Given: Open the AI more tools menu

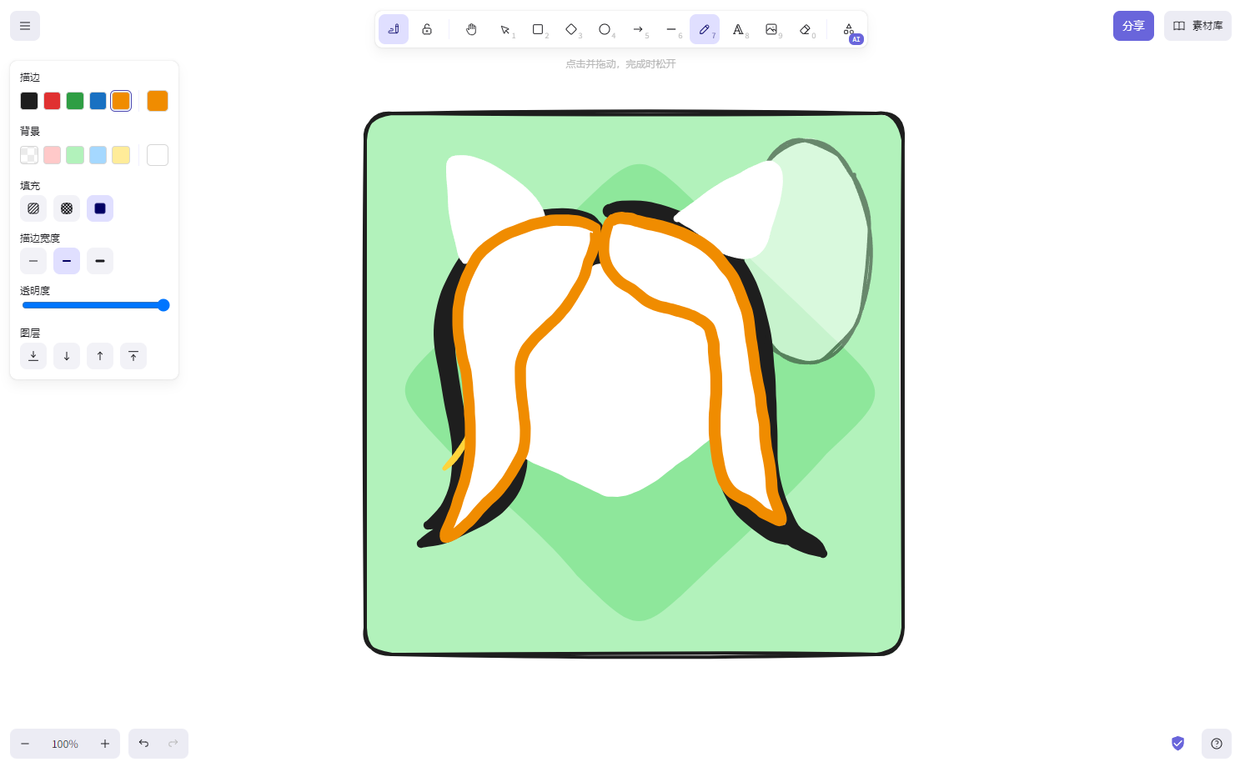Looking at the screenshot, I should pyautogui.click(x=849, y=29).
